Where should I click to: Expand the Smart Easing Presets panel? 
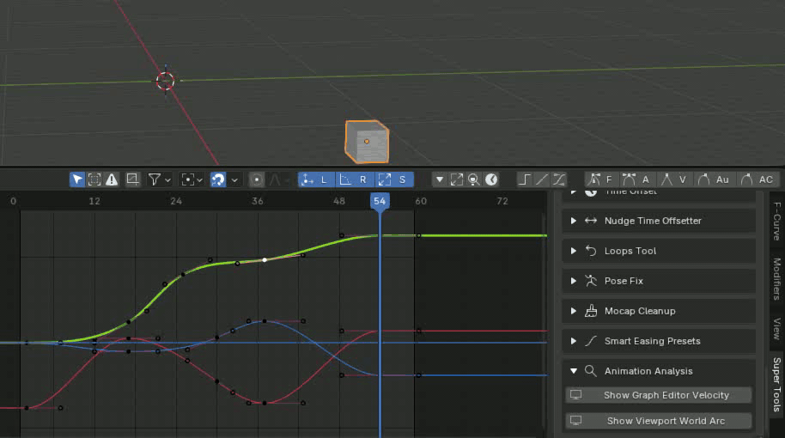tap(573, 341)
